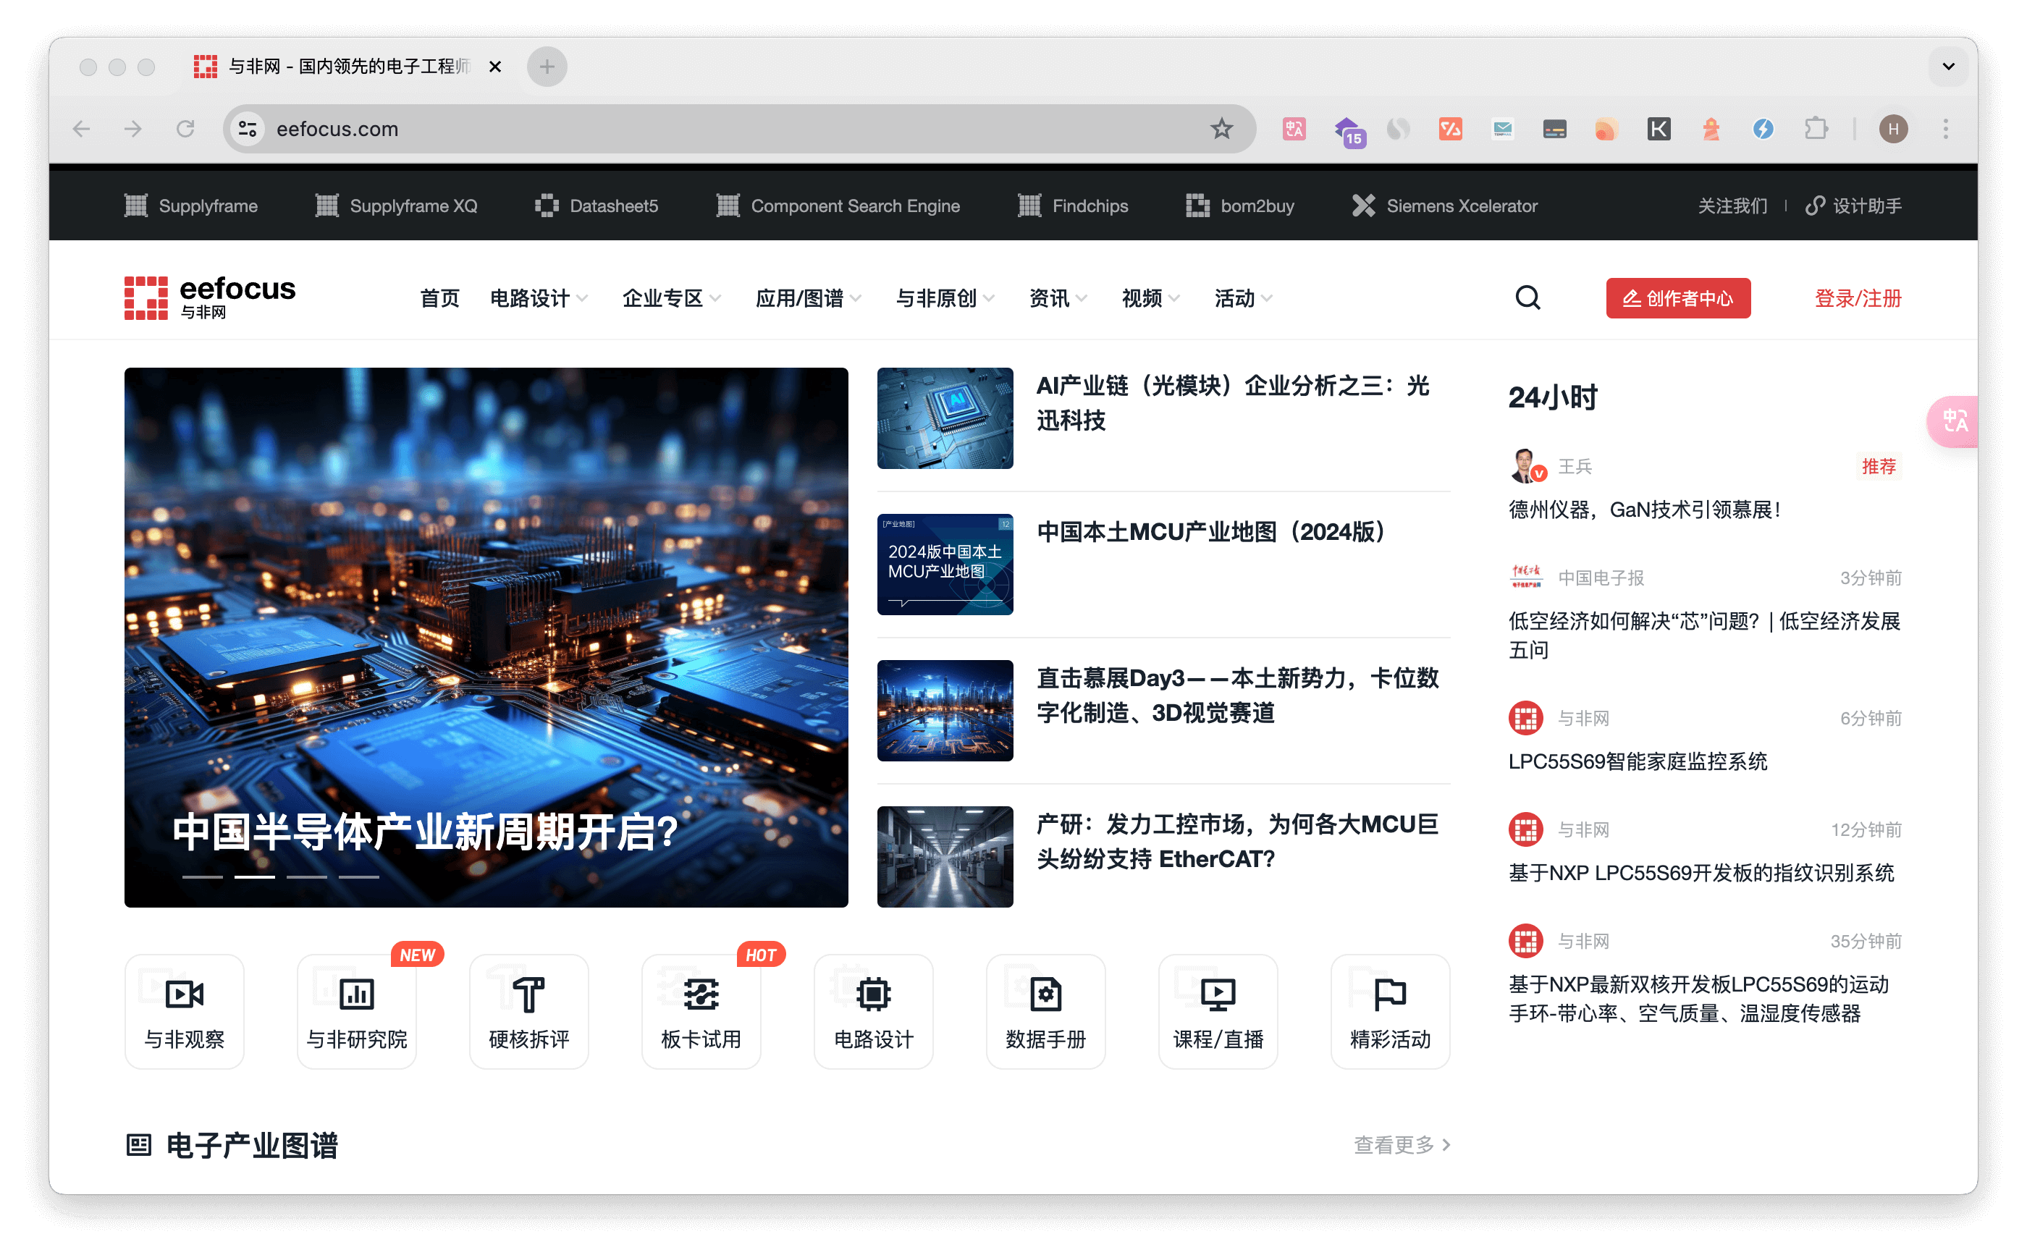Open the 中国本土MCU产业地图 article thumbnail
The height and width of the screenshot is (1255, 2027).
[x=945, y=564]
